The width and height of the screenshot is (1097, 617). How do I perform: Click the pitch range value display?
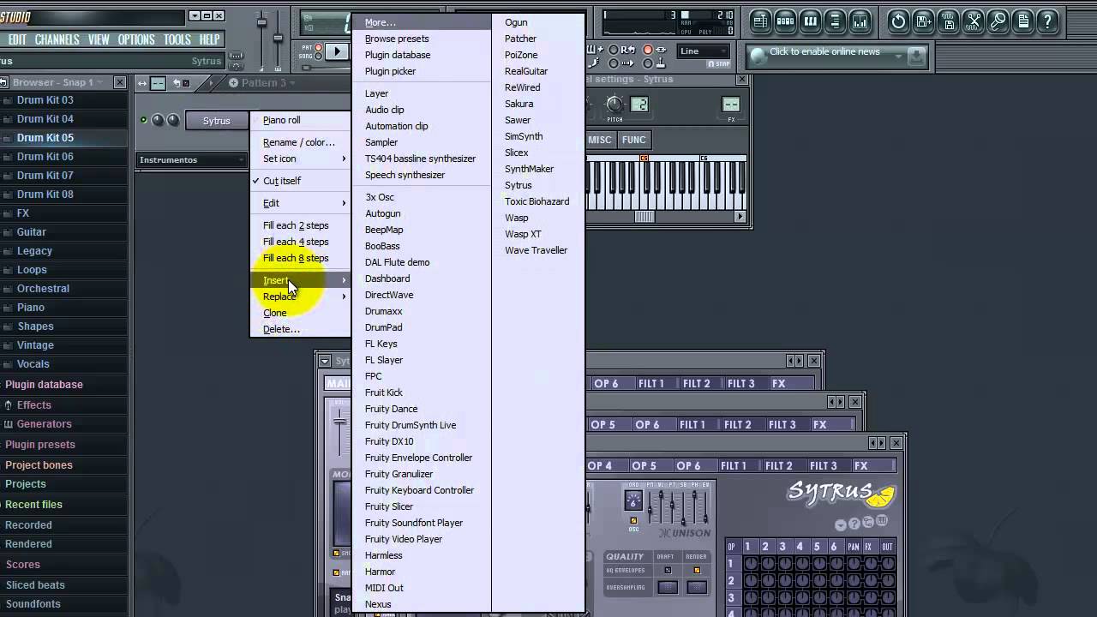pos(639,104)
